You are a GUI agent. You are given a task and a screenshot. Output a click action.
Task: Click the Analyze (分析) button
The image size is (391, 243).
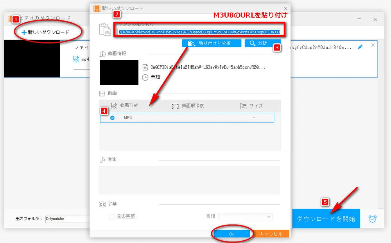pyautogui.click(x=263, y=43)
